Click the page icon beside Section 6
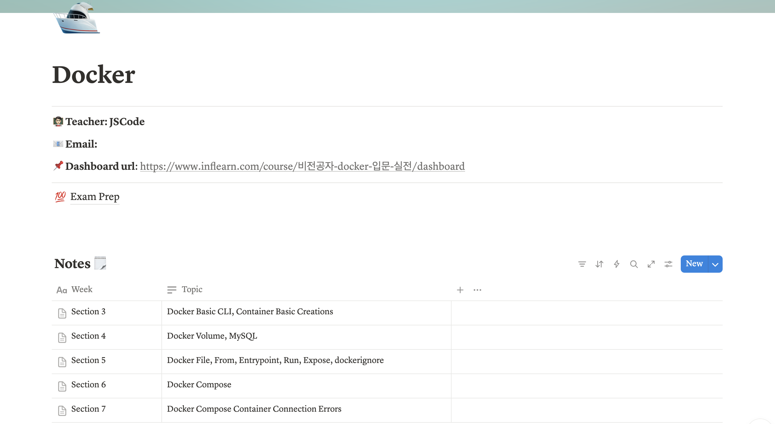Image resolution: width=775 pixels, height=424 pixels. point(62,386)
